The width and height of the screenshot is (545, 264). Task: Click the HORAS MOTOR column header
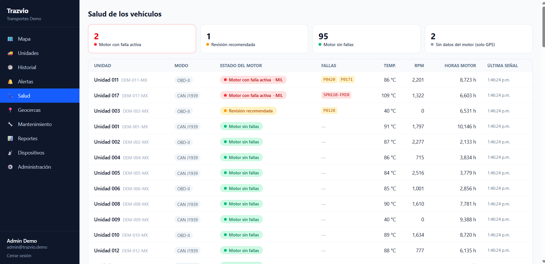pos(460,66)
